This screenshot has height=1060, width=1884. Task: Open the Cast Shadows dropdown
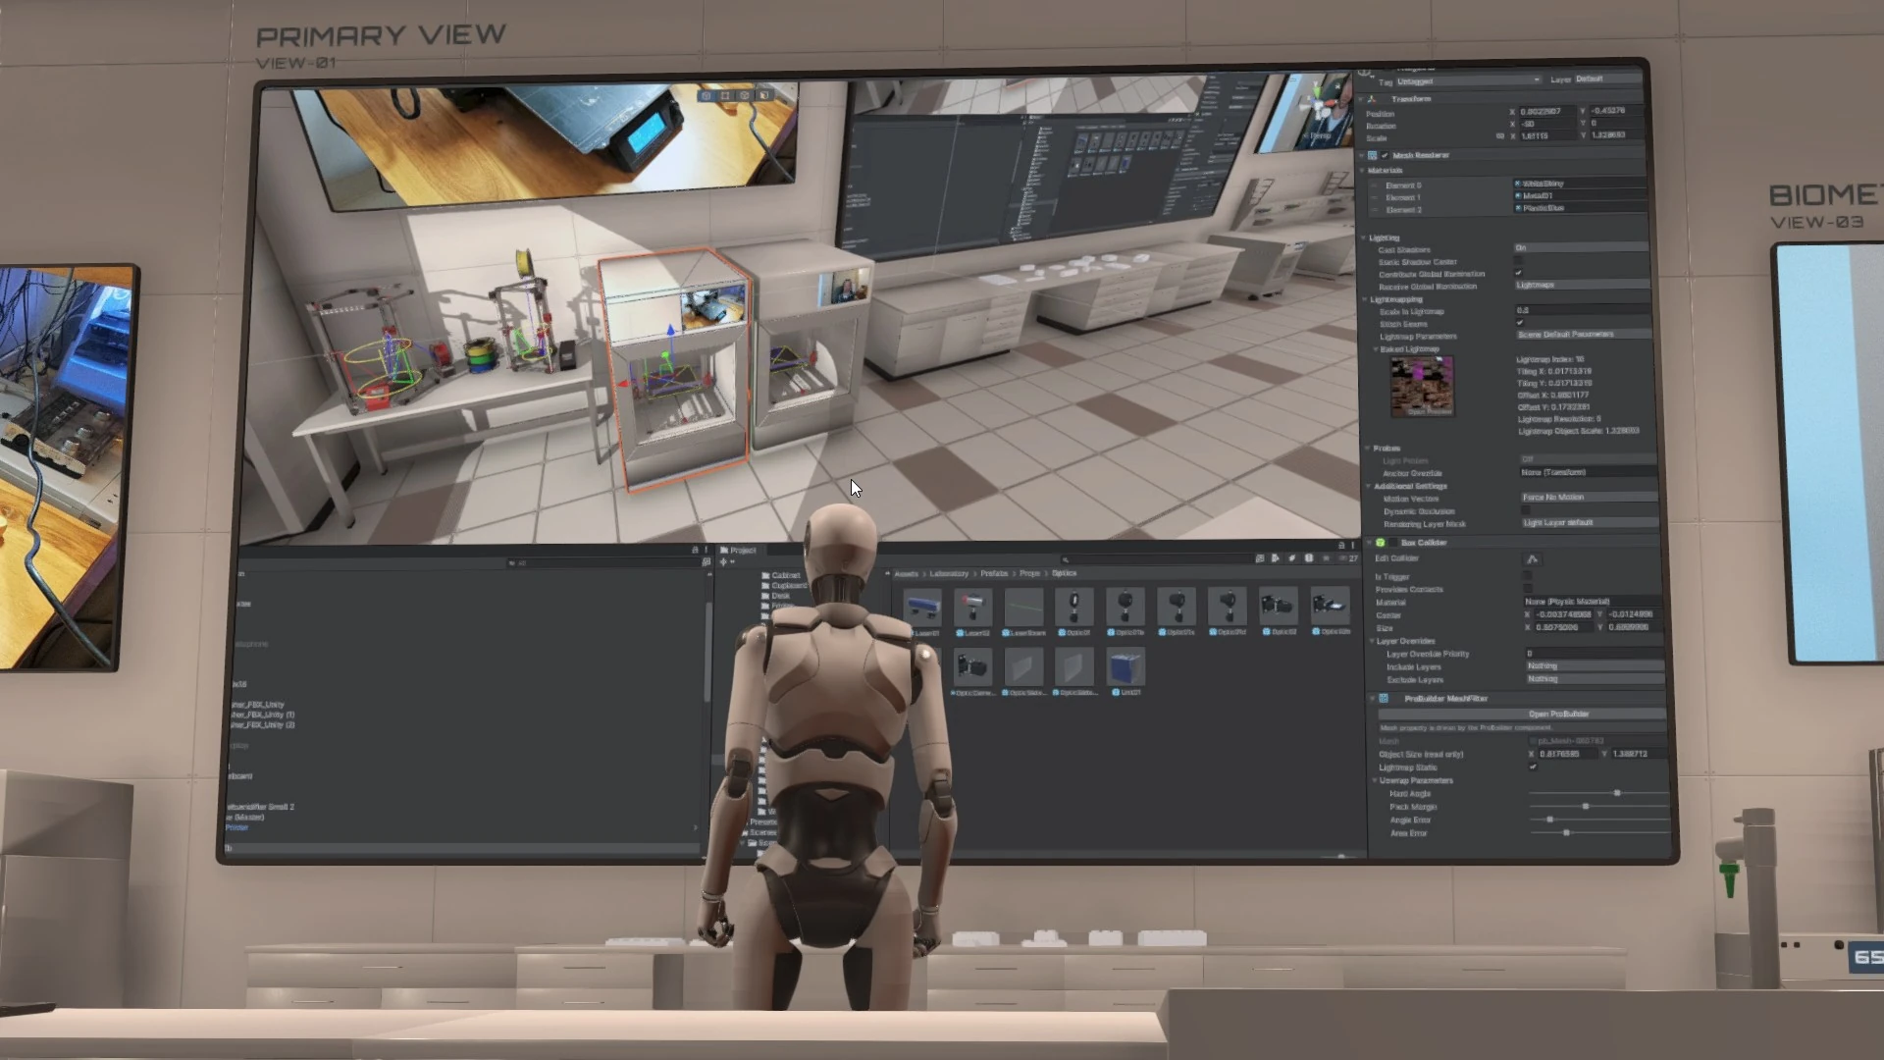pyautogui.click(x=1570, y=247)
